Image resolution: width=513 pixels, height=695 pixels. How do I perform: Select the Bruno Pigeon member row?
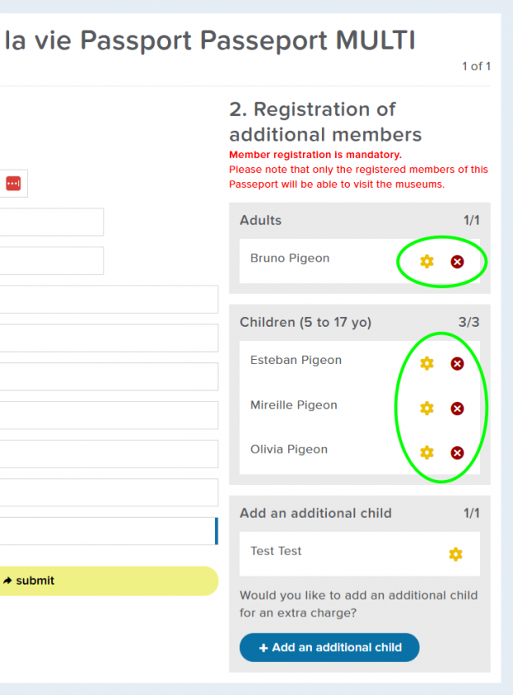pyautogui.click(x=360, y=261)
